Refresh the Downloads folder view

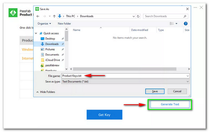138,16
